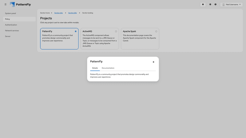Close the PatternFly modal dialog

coord(153,62)
